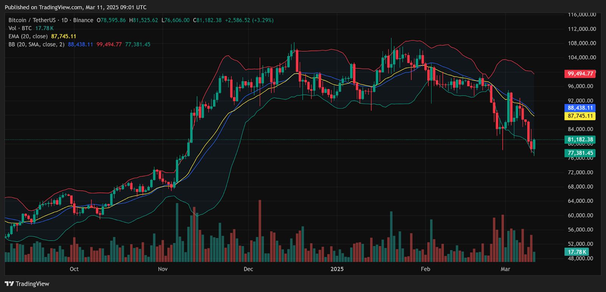This screenshot has height=292, width=606.
Task: Click the 116,000.00 price scale label
Action: [x=582, y=14]
